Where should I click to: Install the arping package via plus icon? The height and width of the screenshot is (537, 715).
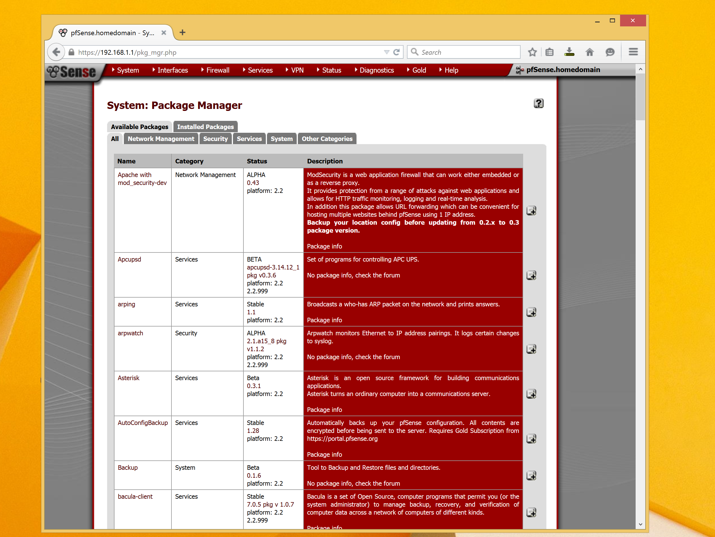[531, 312]
